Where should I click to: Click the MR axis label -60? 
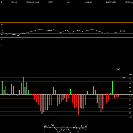130,109
